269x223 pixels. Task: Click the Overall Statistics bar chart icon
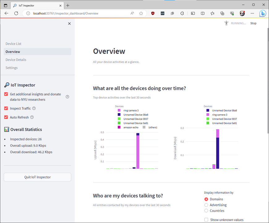point(7,129)
